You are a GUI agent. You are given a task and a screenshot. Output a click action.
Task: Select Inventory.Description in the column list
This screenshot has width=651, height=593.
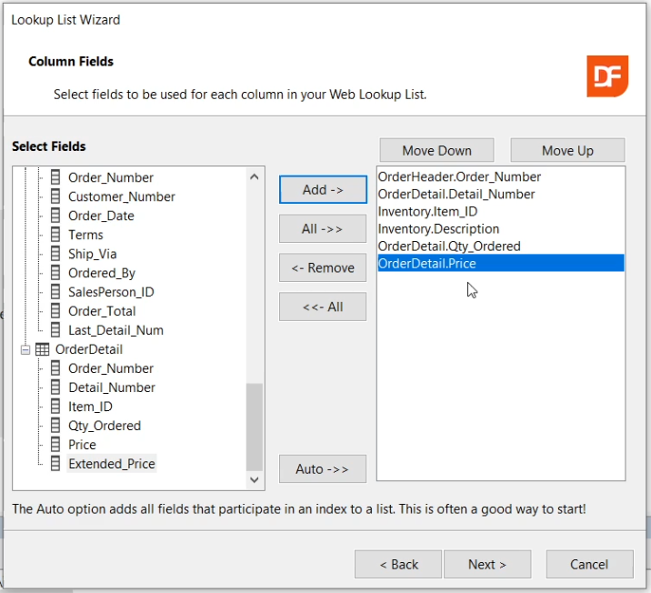tap(438, 229)
